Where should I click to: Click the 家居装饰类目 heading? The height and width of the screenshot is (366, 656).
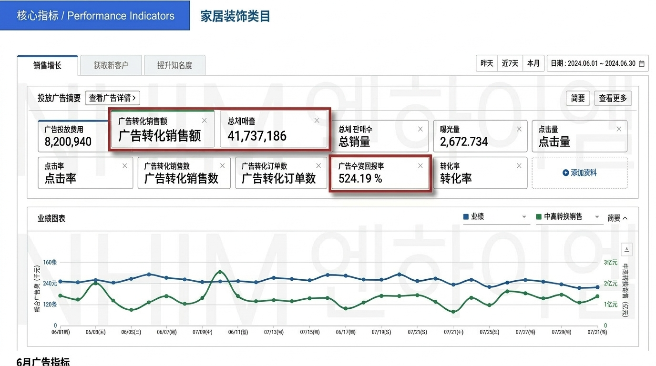[235, 16]
